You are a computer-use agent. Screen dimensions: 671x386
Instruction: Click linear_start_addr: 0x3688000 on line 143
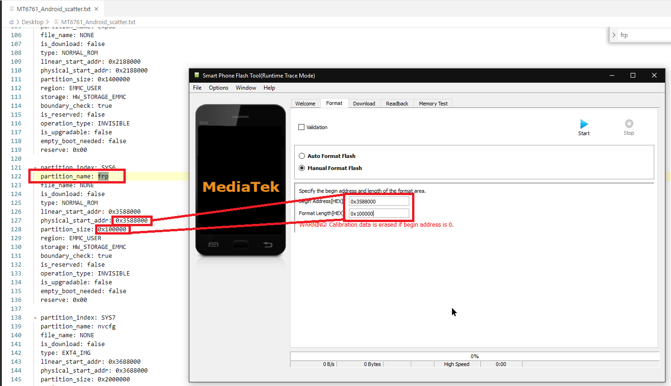(90, 362)
